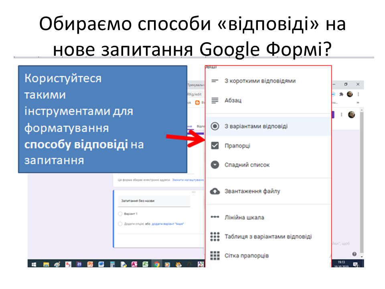385x289 pixels.
Task: Click the Blogger bookmark icon
Action: pyautogui.click(x=197, y=103)
